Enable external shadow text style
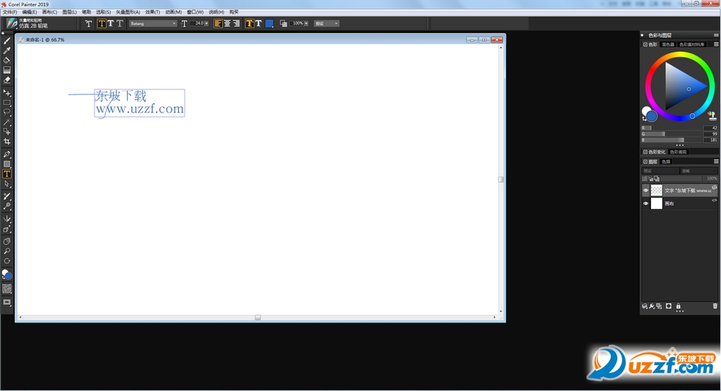The width and height of the screenshot is (721, 391). [110, 24]
